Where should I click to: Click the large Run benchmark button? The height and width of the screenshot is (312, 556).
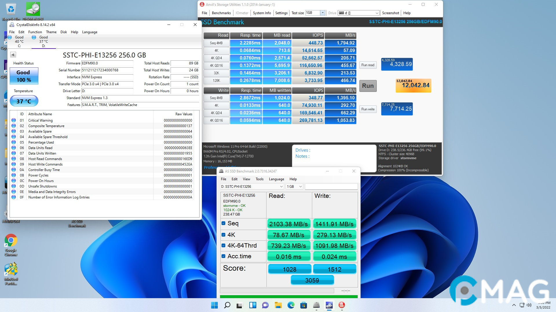[x=368, y=86]
